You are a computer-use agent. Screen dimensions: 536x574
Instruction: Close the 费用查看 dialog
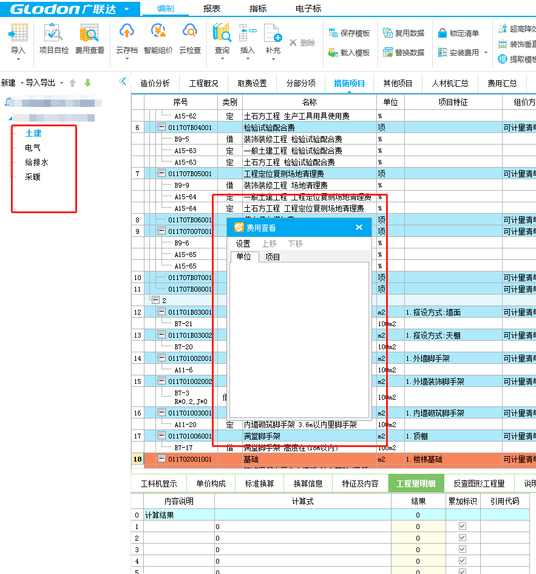tap(359, 227)
